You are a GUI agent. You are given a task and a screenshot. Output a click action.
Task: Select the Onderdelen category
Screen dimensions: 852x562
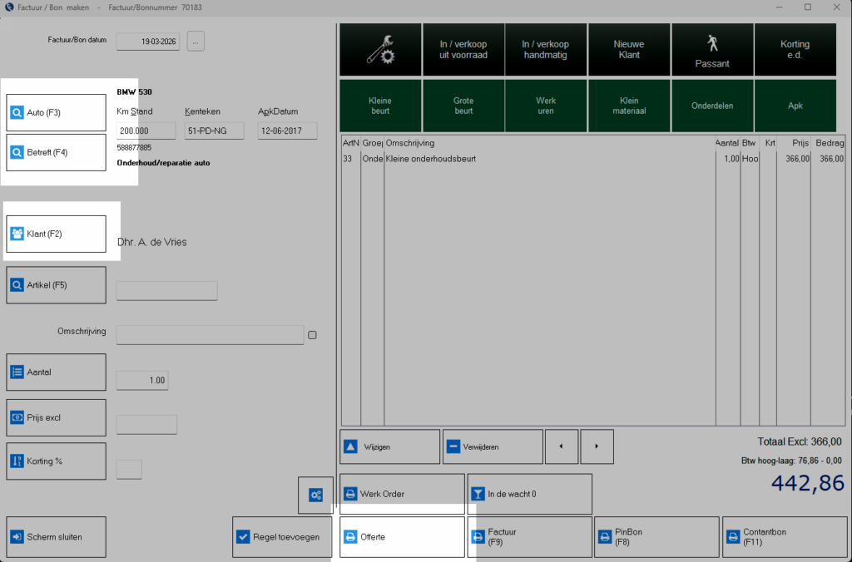[x=711, y=106]
